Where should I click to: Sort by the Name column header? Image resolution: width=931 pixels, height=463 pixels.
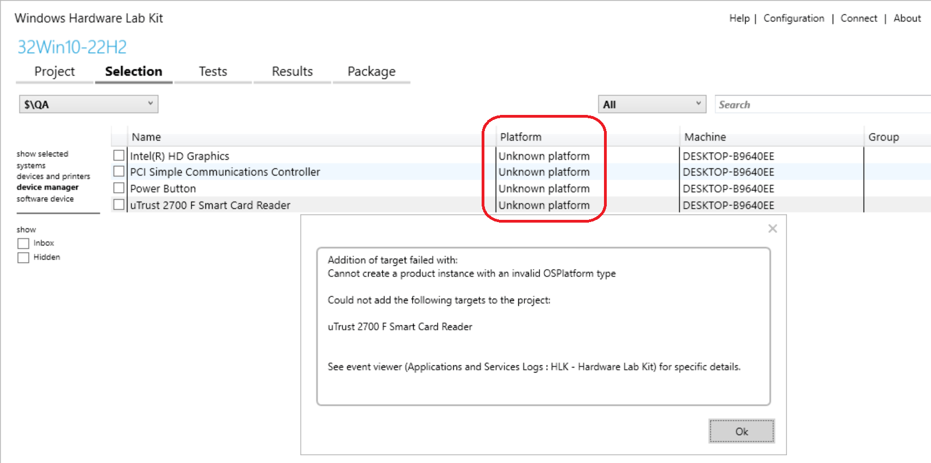(x=311, y=137)
